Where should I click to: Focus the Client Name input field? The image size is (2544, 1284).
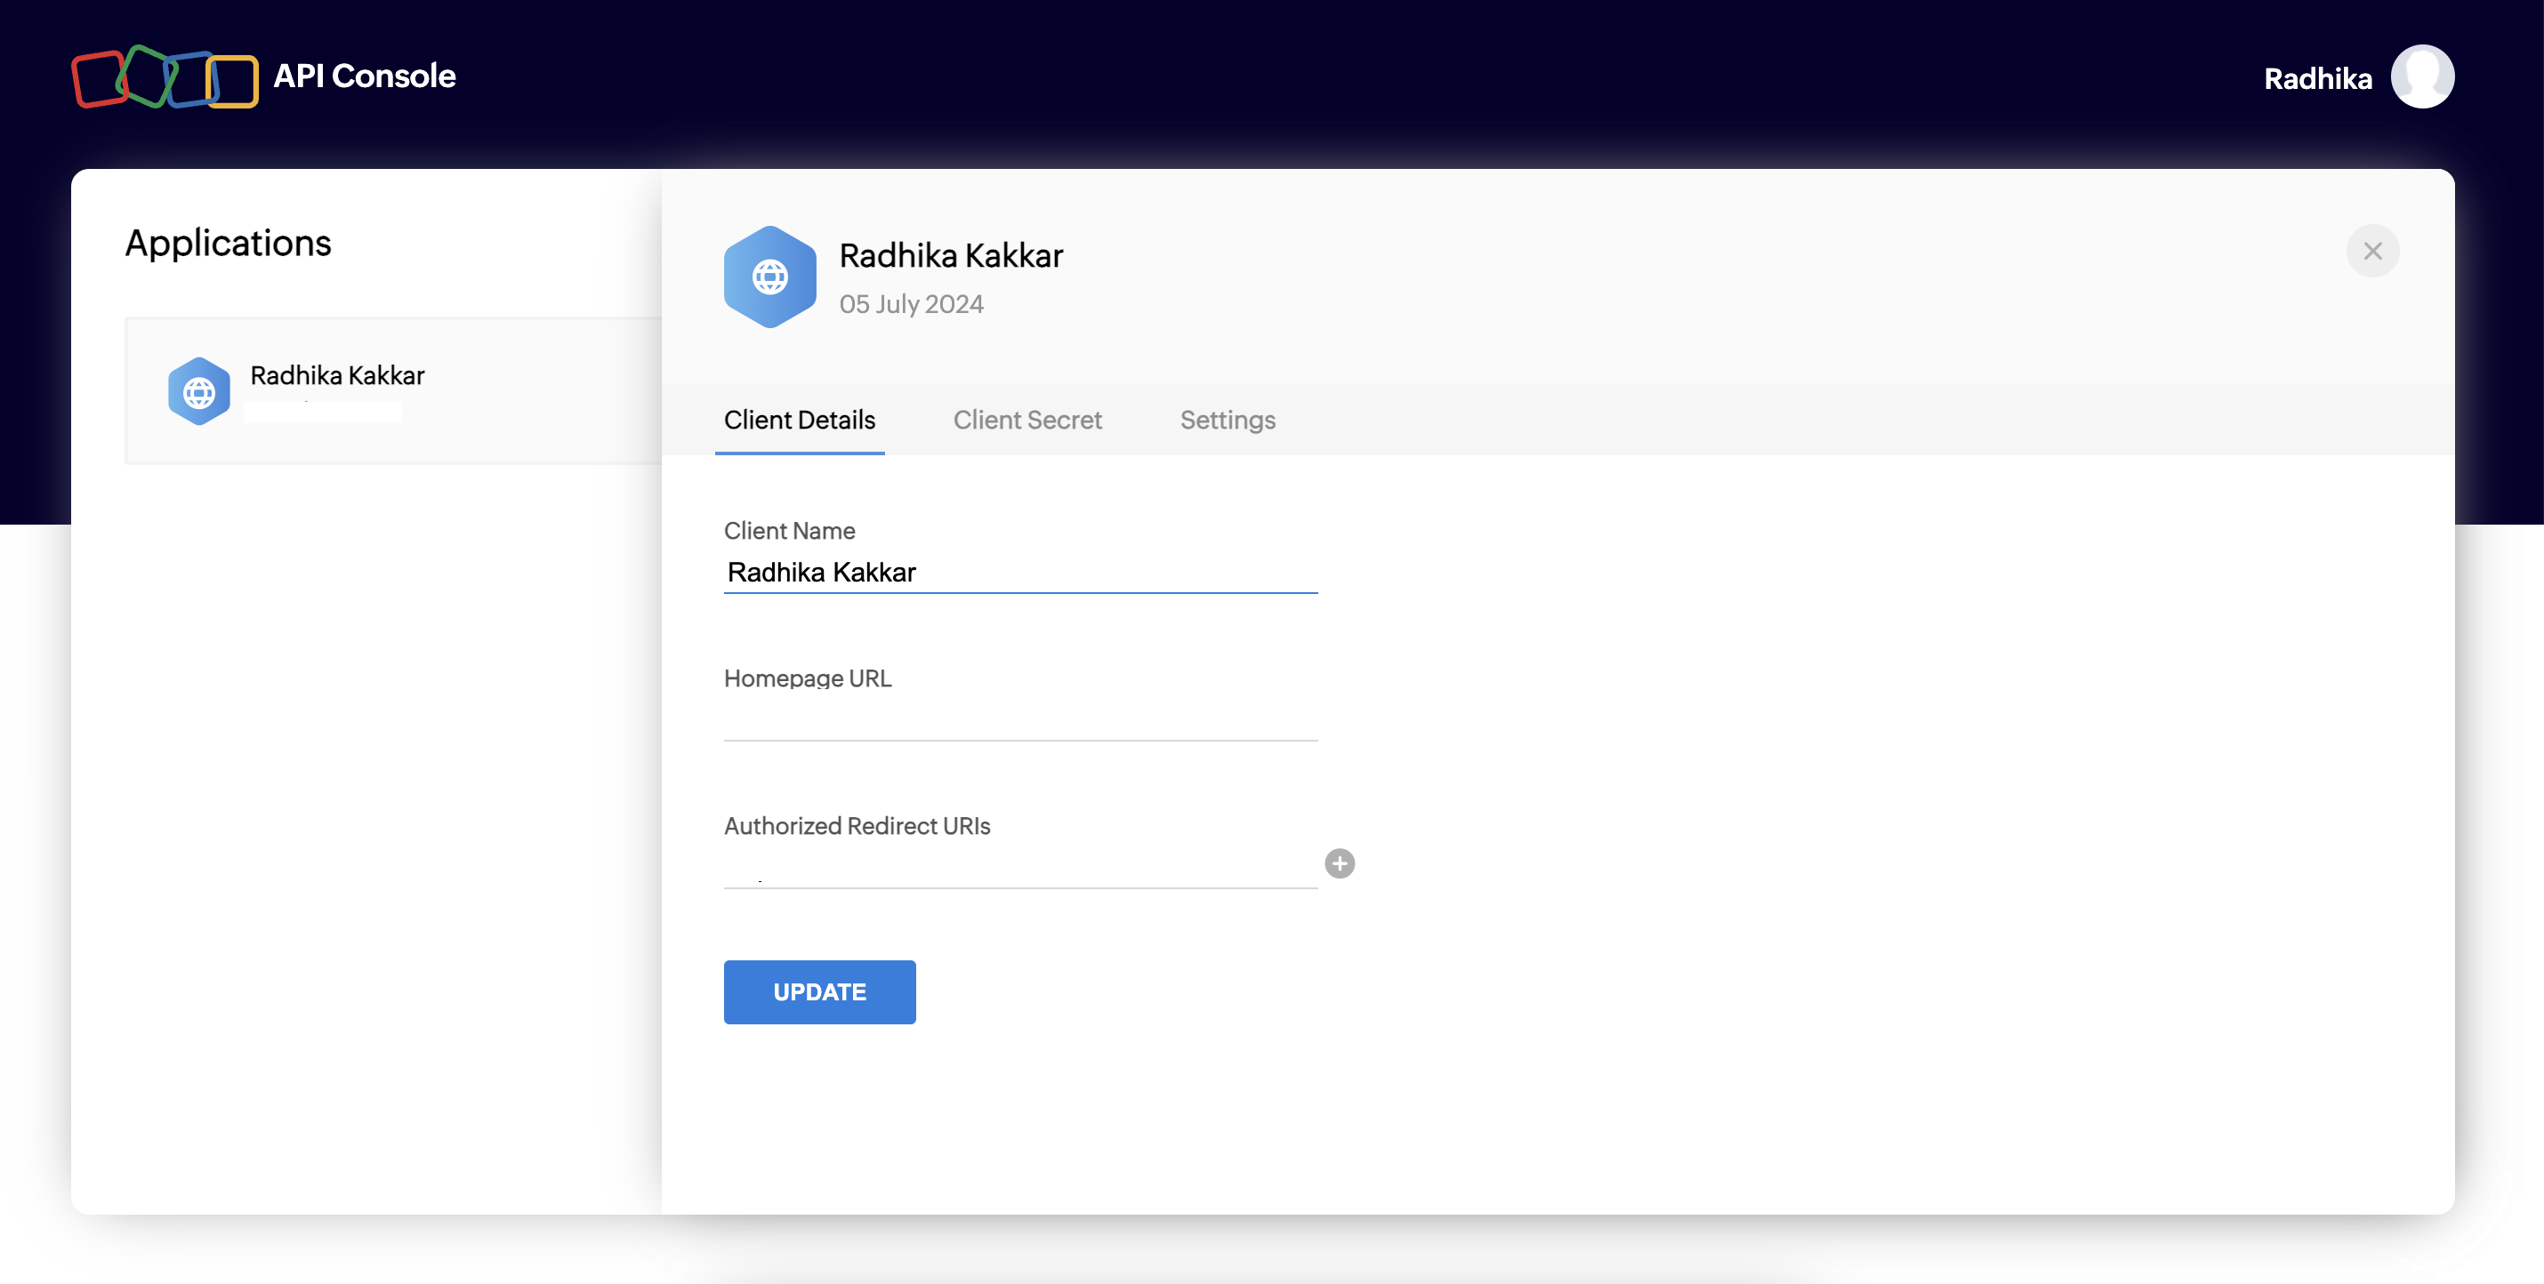pyautogui.click(x=1020, y=573)
